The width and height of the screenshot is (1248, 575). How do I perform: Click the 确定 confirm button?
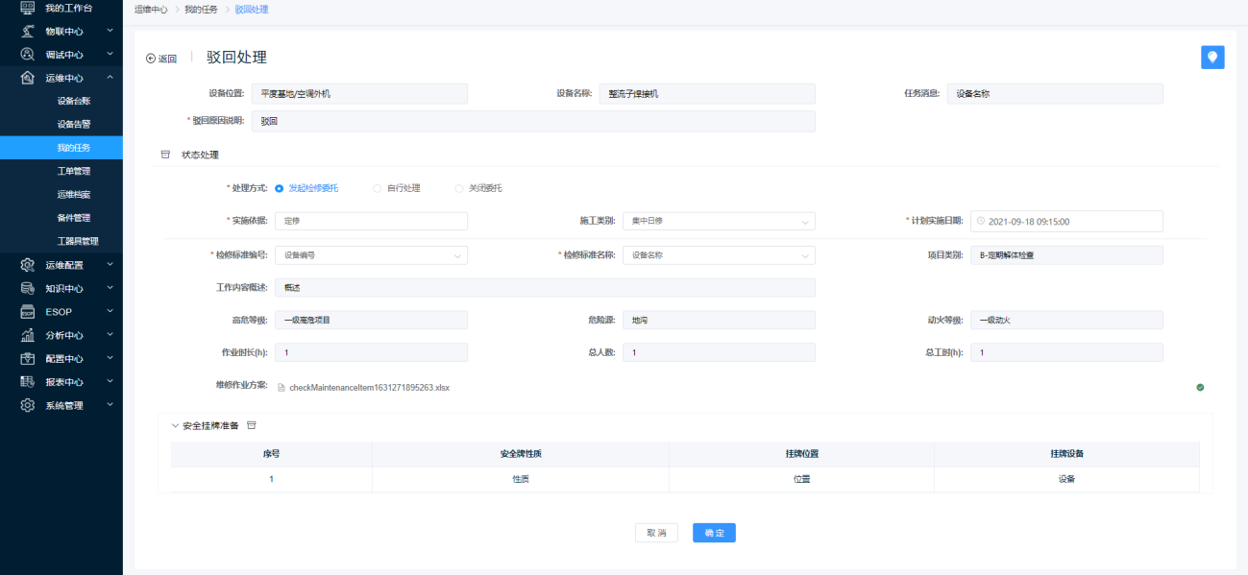(714, 533)
